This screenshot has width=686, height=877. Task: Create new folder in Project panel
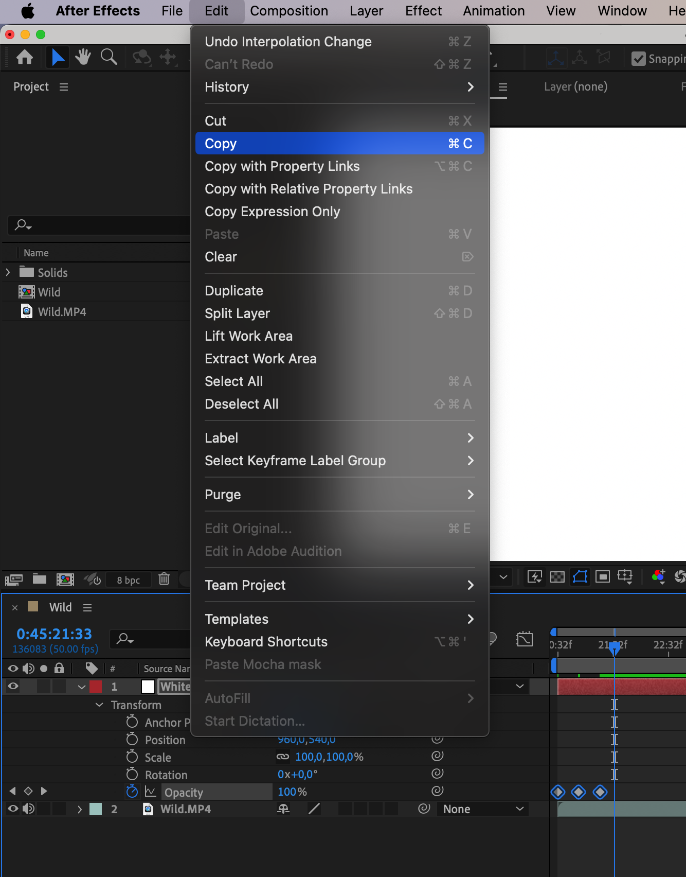click(40, 579)
